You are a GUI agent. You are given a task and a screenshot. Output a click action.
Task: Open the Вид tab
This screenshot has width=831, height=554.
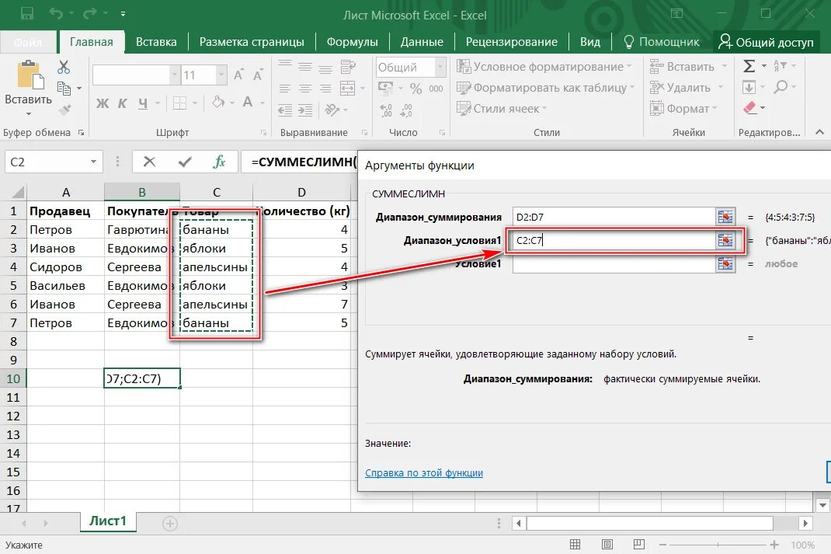(590, 42)
